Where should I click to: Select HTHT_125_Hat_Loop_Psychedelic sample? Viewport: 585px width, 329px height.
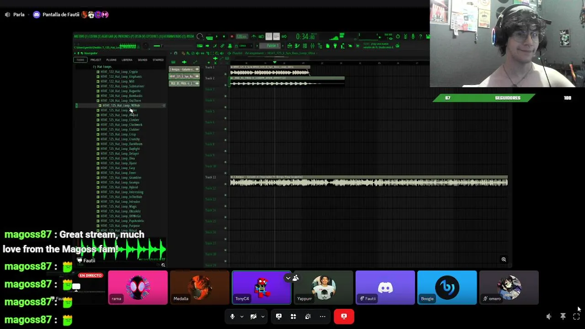pyautogui.click(x=122, y=221)
